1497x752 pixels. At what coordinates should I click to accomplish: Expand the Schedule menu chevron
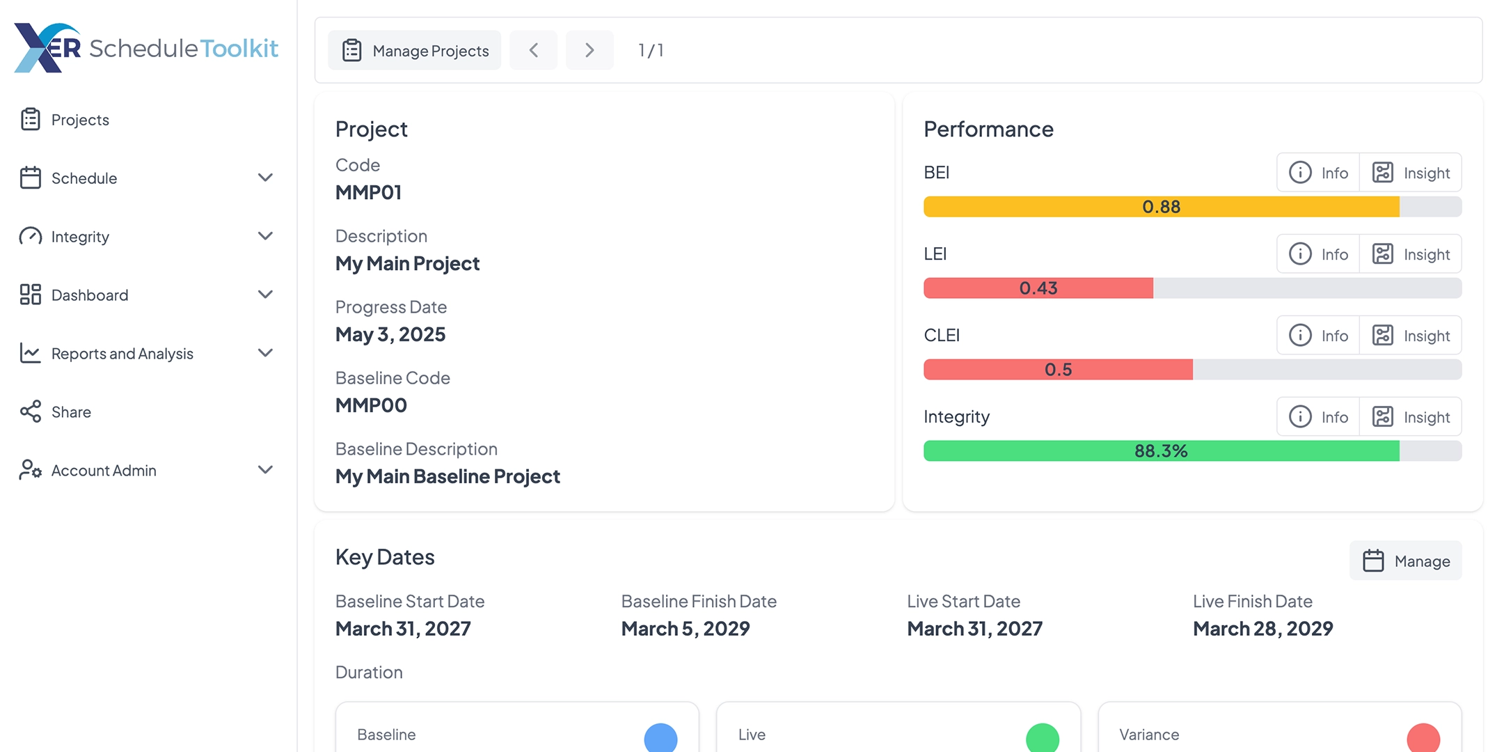click(265, 178)
